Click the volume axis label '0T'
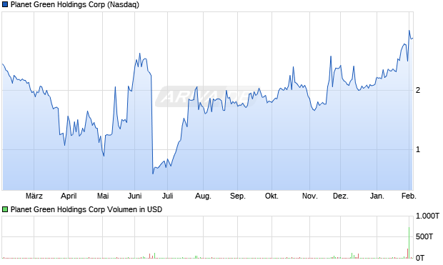 [x=420, y=258]
